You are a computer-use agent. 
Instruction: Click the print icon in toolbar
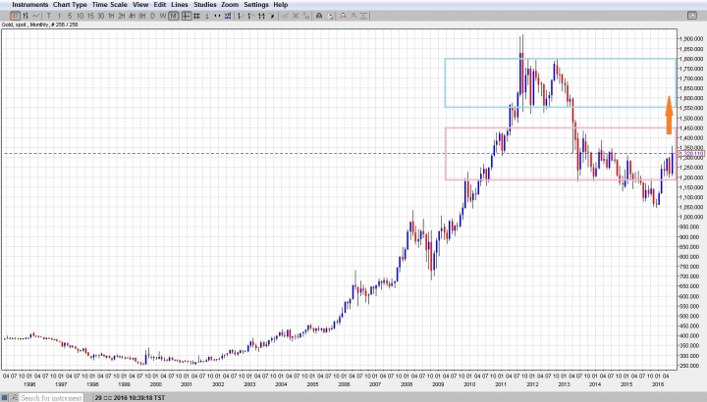coord(319,16)
